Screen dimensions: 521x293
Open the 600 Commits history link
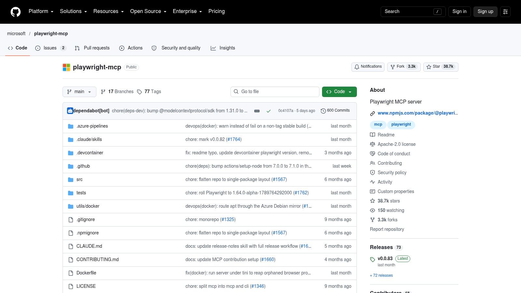click(335, 111)
